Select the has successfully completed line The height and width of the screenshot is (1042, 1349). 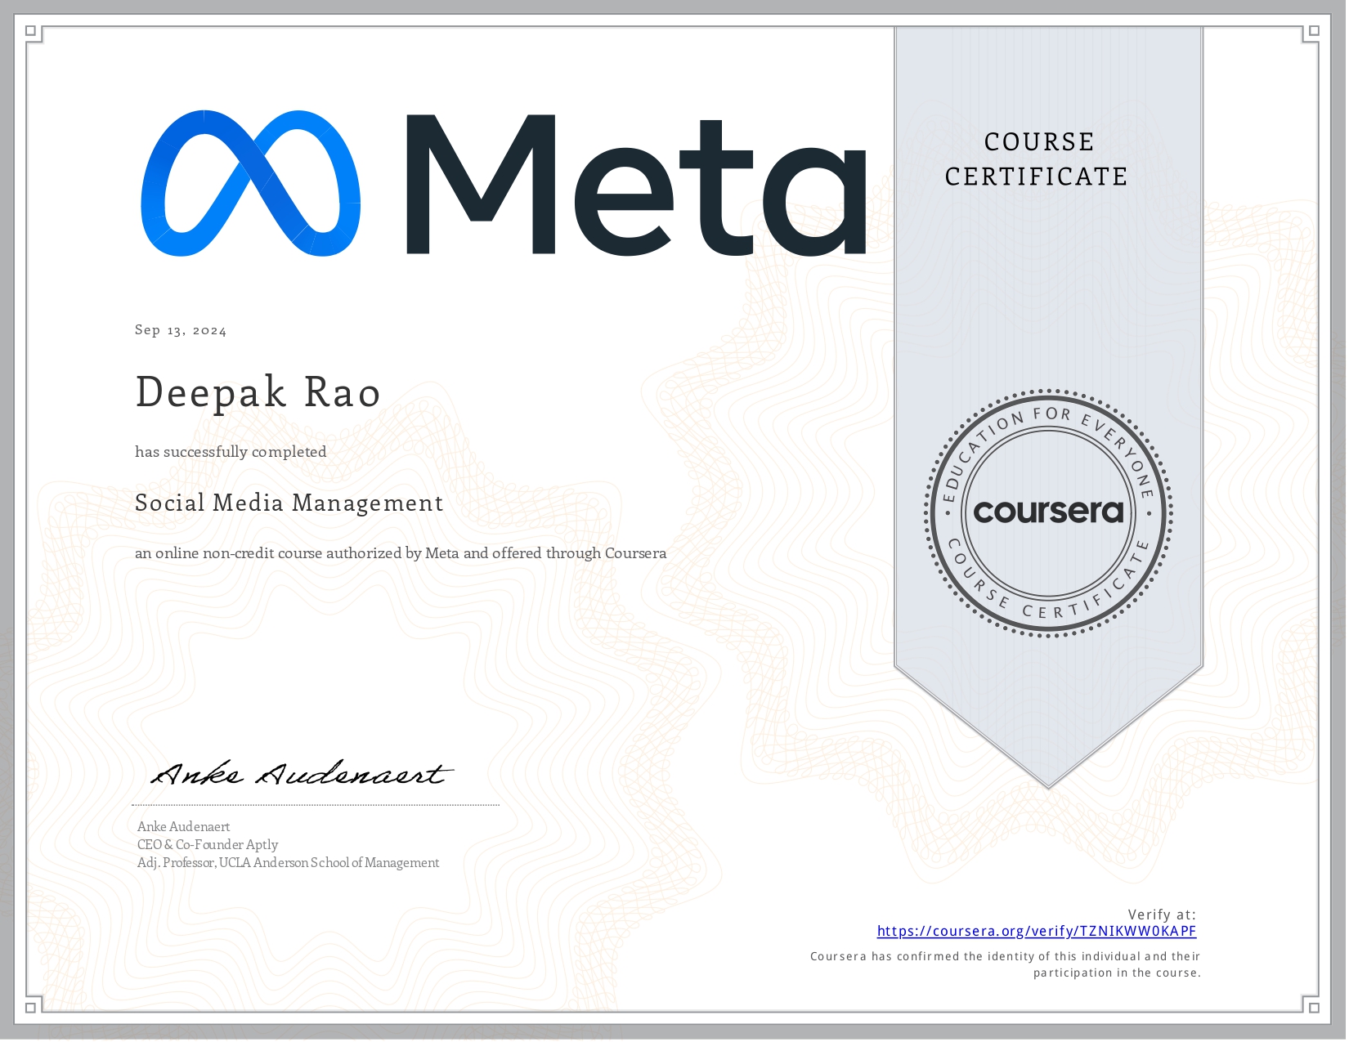pyautogui.click(x=230, y=451)
